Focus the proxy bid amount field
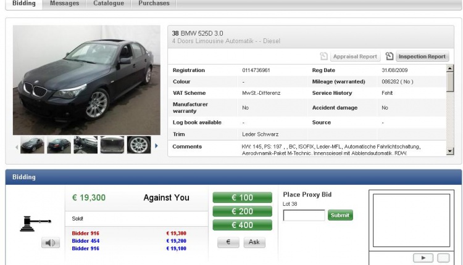463x265 pixels. point(304,216)
